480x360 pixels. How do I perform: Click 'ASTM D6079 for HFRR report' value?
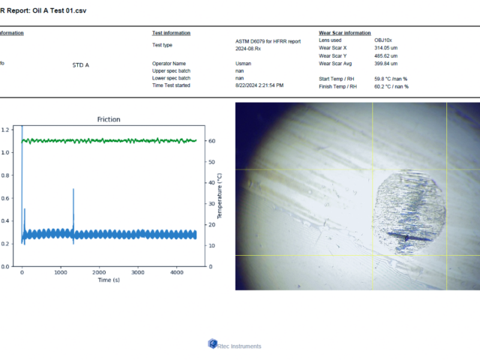point(268,41)
